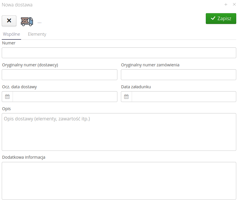Click the Dodatkowa informacja text area

[119, 181]
